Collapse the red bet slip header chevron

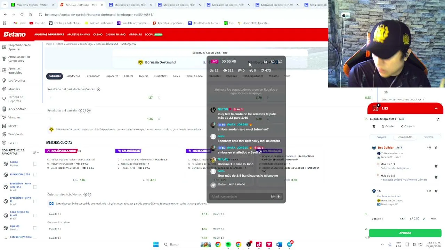(436, 108)
